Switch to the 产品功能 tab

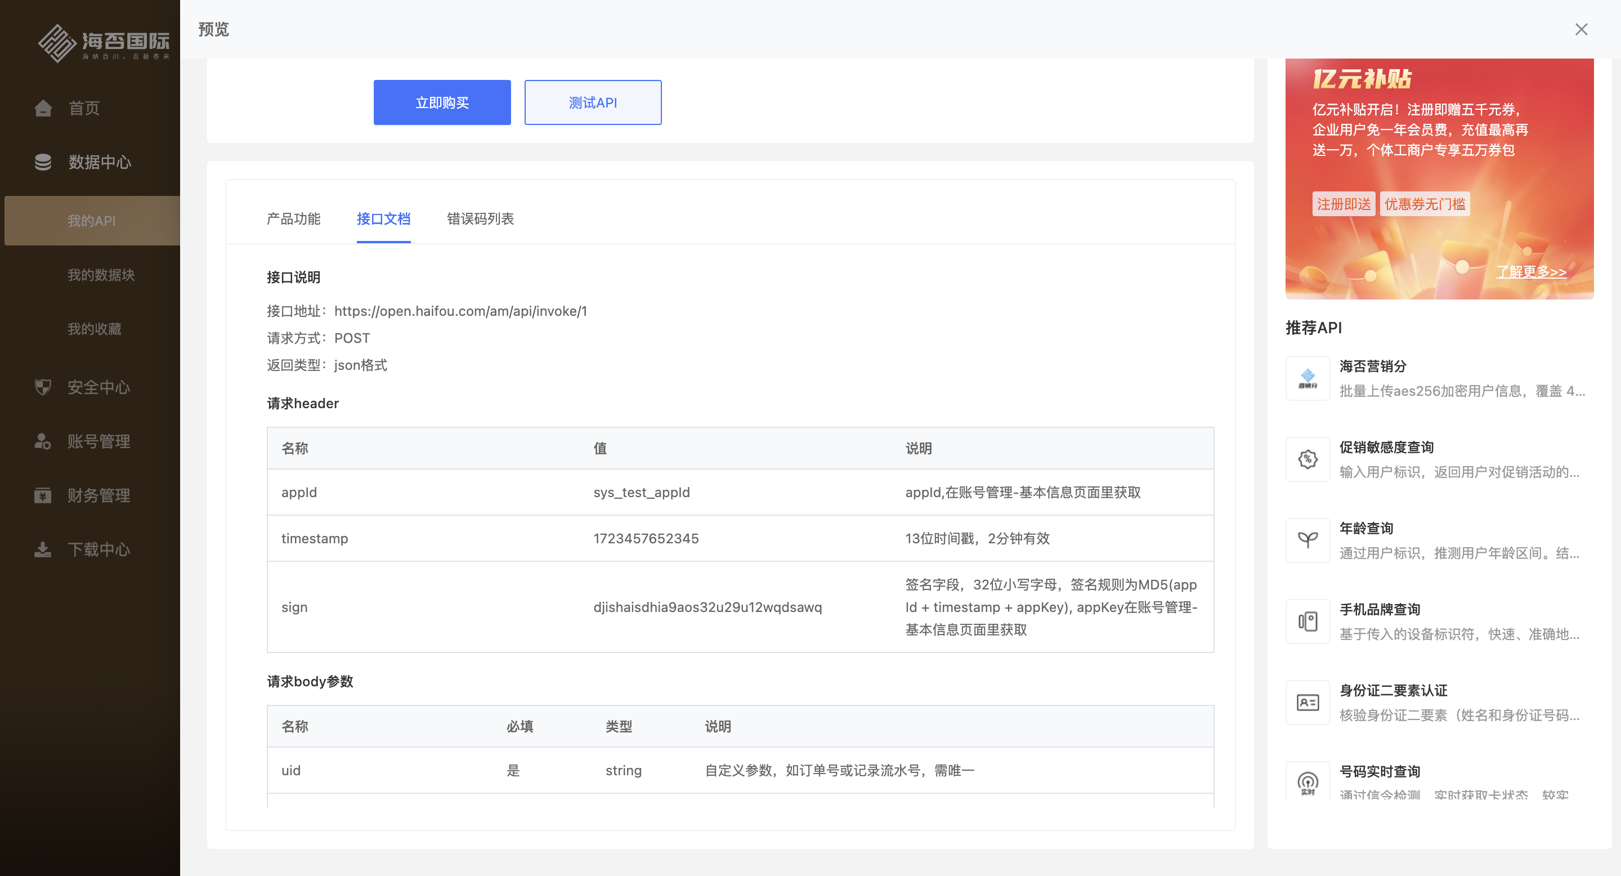tap(293, 218)
